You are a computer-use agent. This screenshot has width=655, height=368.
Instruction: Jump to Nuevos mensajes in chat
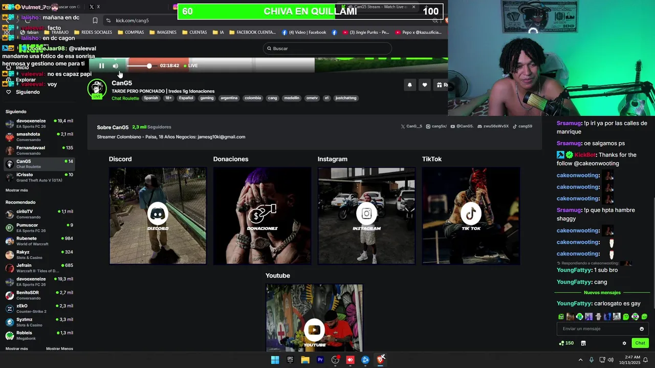[602, 293]
